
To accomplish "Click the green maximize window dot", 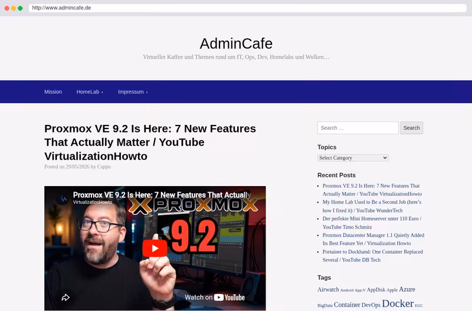I will tap(20, 8).
